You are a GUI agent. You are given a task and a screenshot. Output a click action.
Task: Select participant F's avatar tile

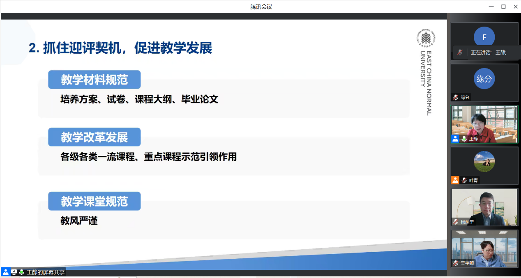484,38
